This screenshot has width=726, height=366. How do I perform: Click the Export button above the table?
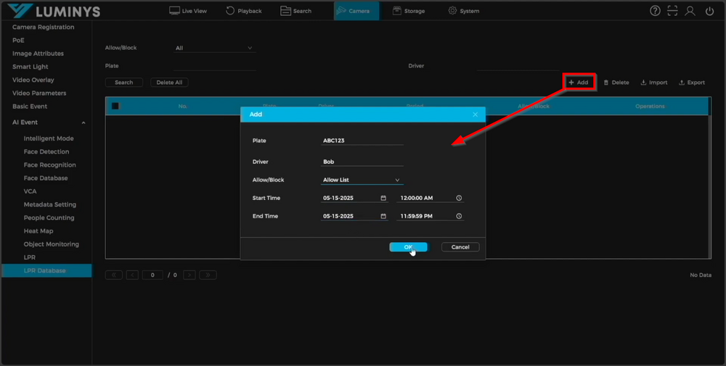692,83
